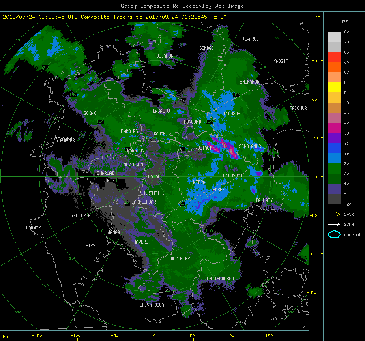The image size is (365, 341).
Task: Pick the dark gray 5 to -20 dBZ swatch
Action: 334,199
